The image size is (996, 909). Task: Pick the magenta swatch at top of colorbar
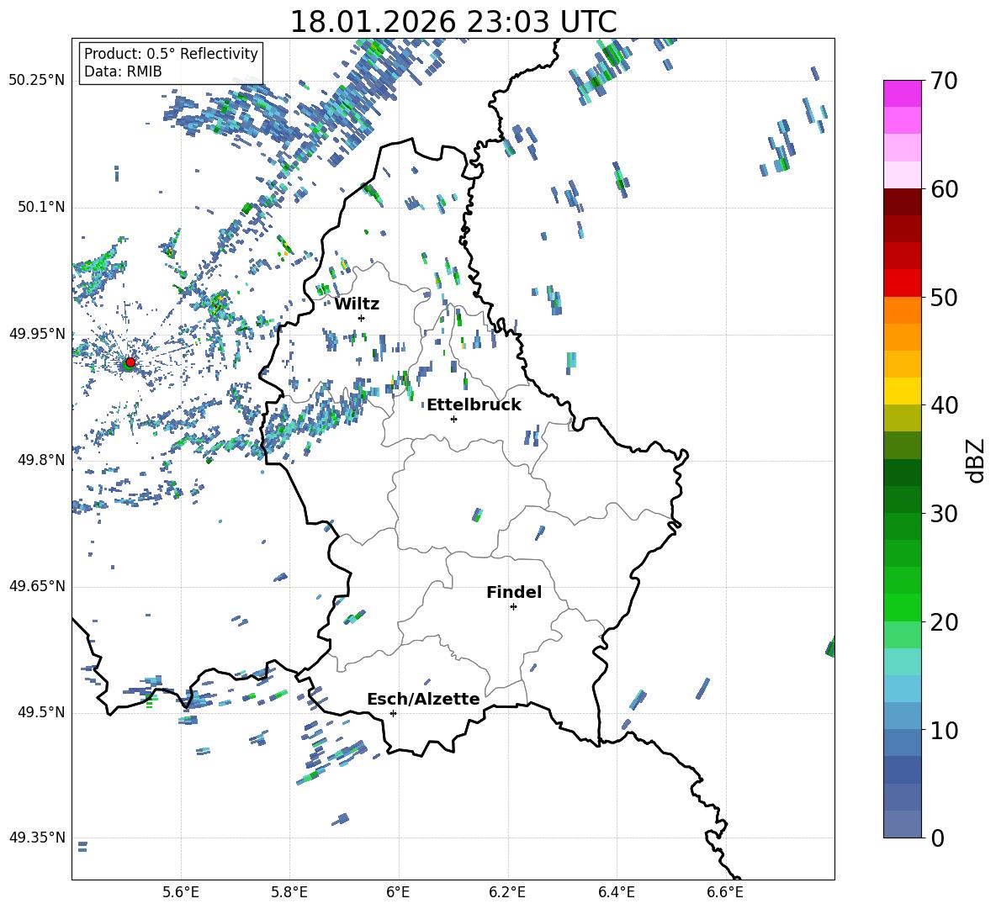click(x=903, y=93)
